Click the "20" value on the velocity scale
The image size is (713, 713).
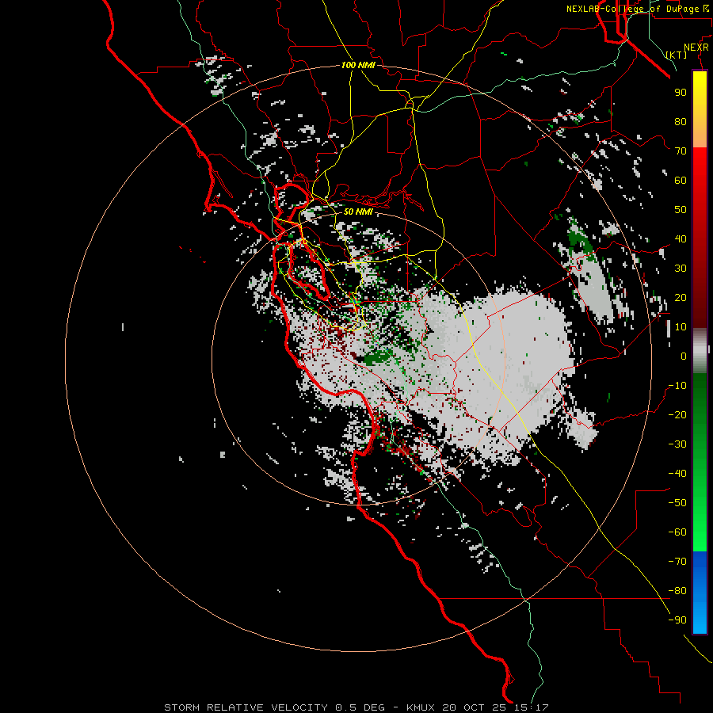pos(681,297)
